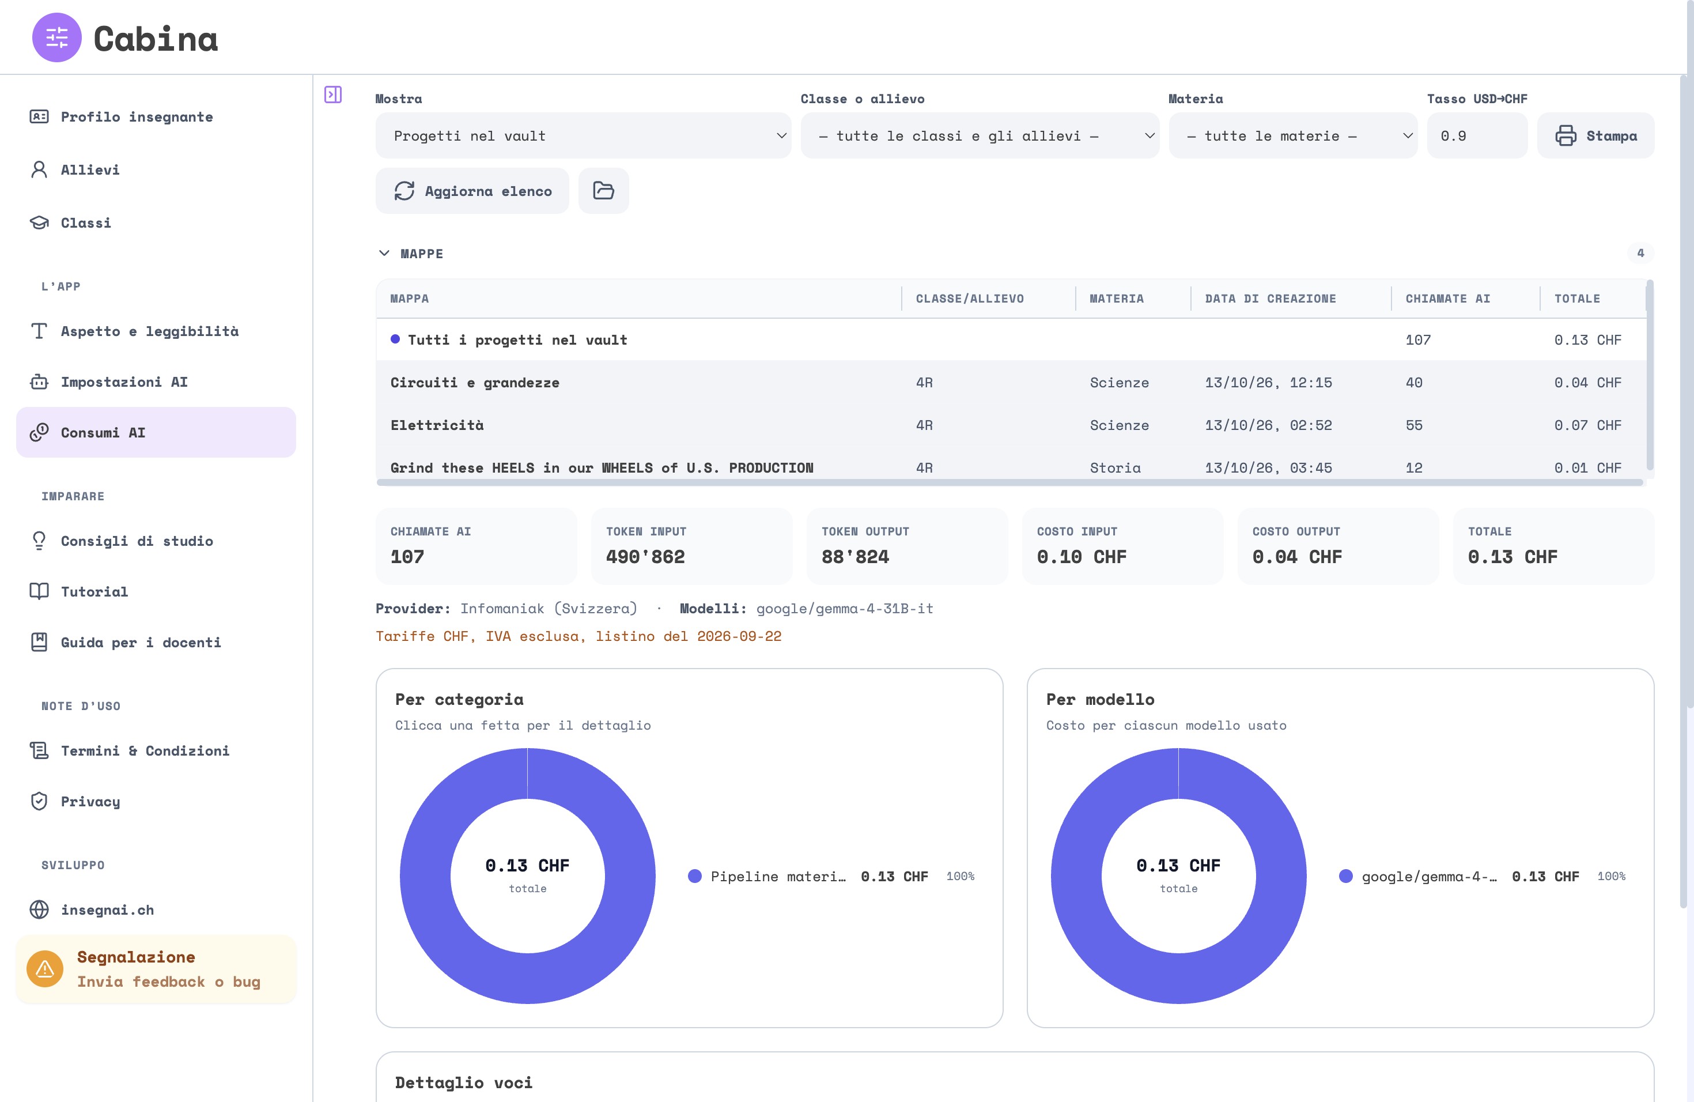Open the Mostra dropdown Progetti nel vault
Image resolution: width=1694 pixels, height=1102 pixels.
click(583, 135)
